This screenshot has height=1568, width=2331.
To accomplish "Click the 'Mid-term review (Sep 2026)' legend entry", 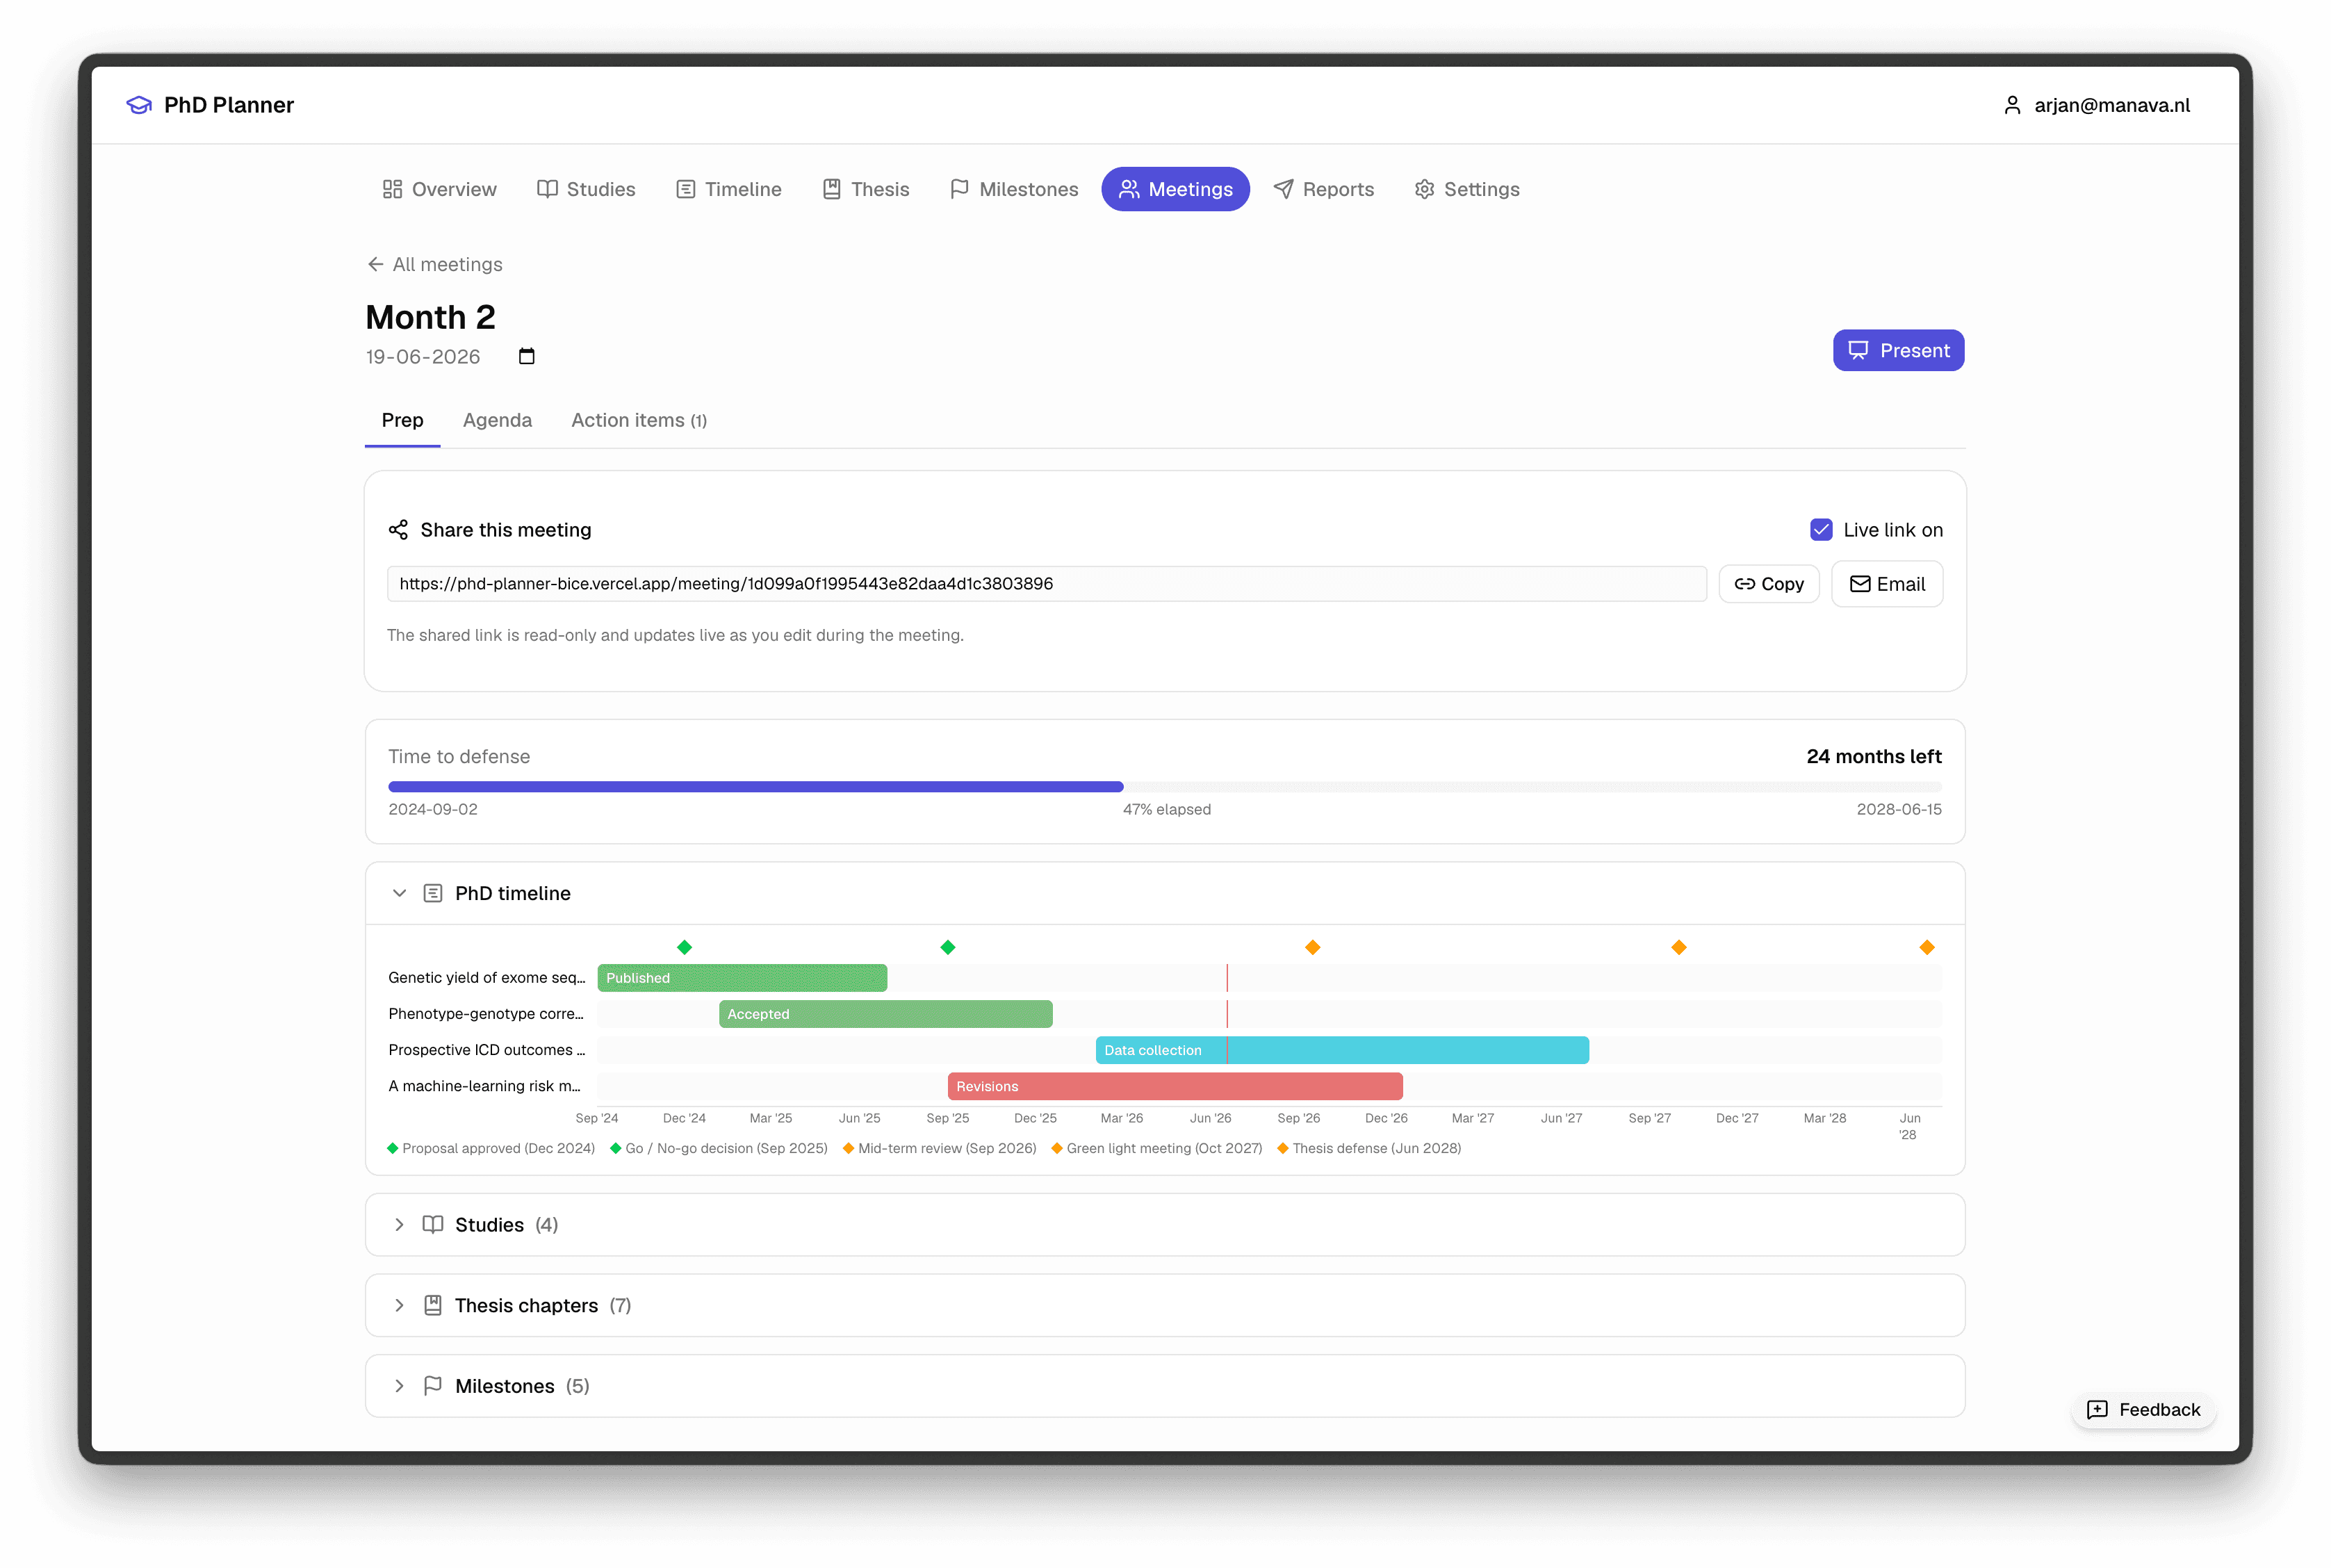I will coord(940,1148).
